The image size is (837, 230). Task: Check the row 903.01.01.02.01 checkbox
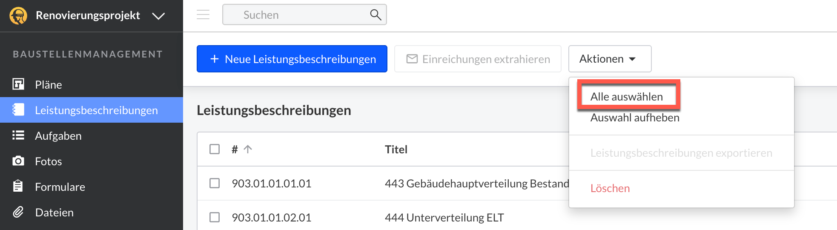pyautogui.click(x=215, y=217)
